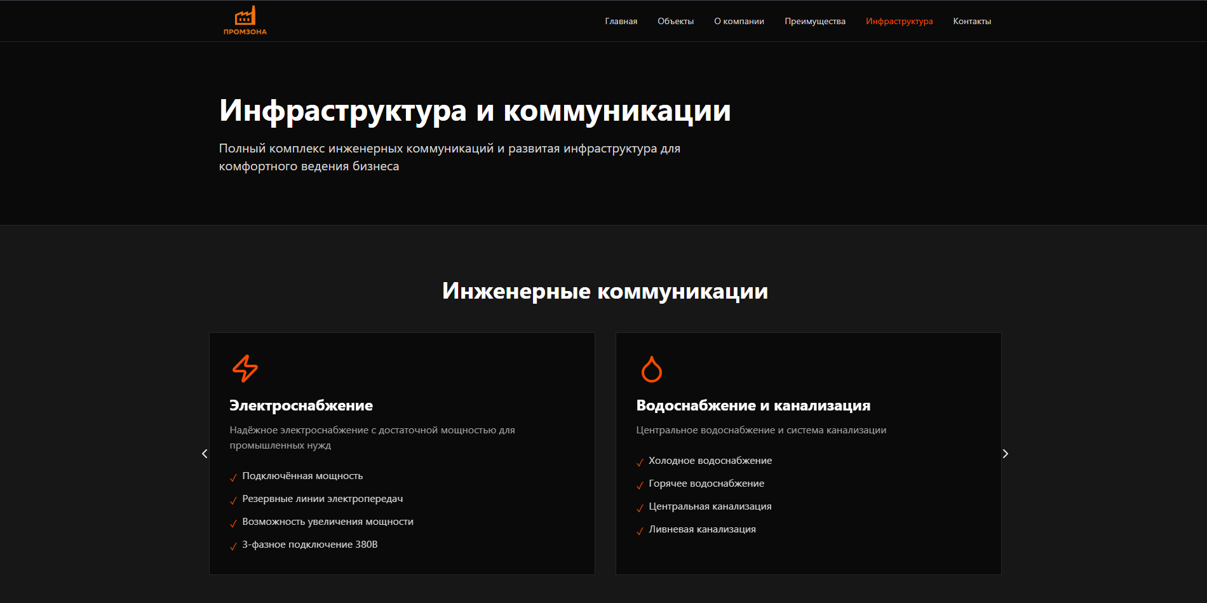The image size is (1207, 603).
Task: Click checkmark beside Подключённая мощность
Action: click(x=233, y=477)
